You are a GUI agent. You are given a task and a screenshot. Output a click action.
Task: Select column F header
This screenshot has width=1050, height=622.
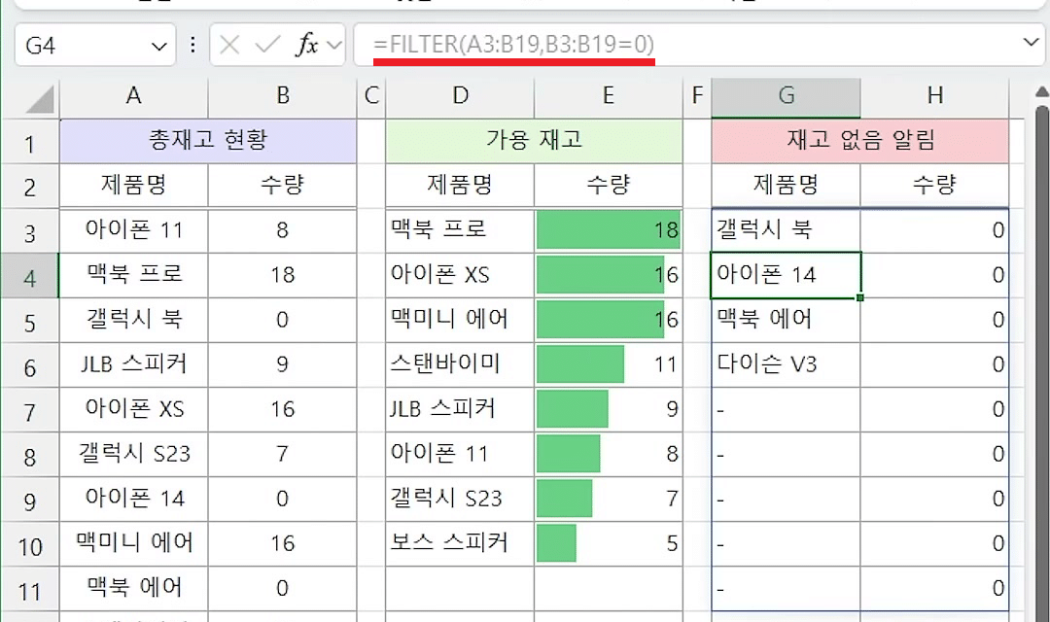coord(697,96)
